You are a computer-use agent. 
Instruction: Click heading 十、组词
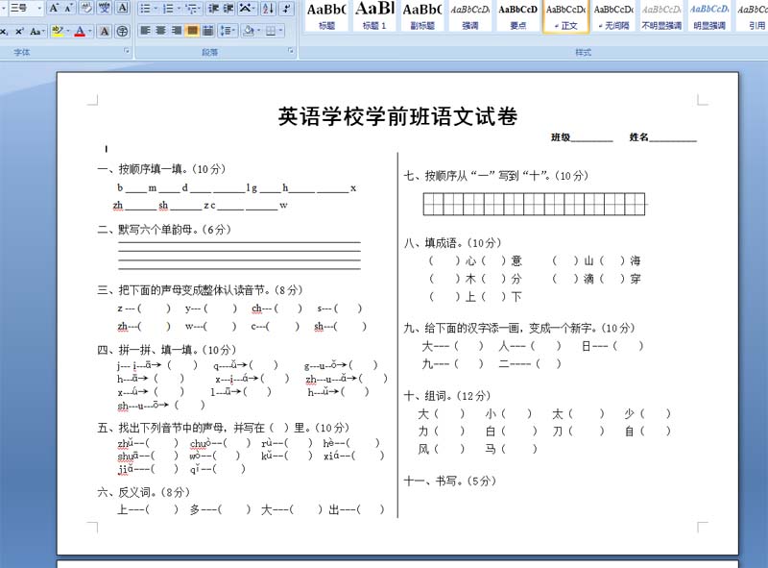[447, 396]
